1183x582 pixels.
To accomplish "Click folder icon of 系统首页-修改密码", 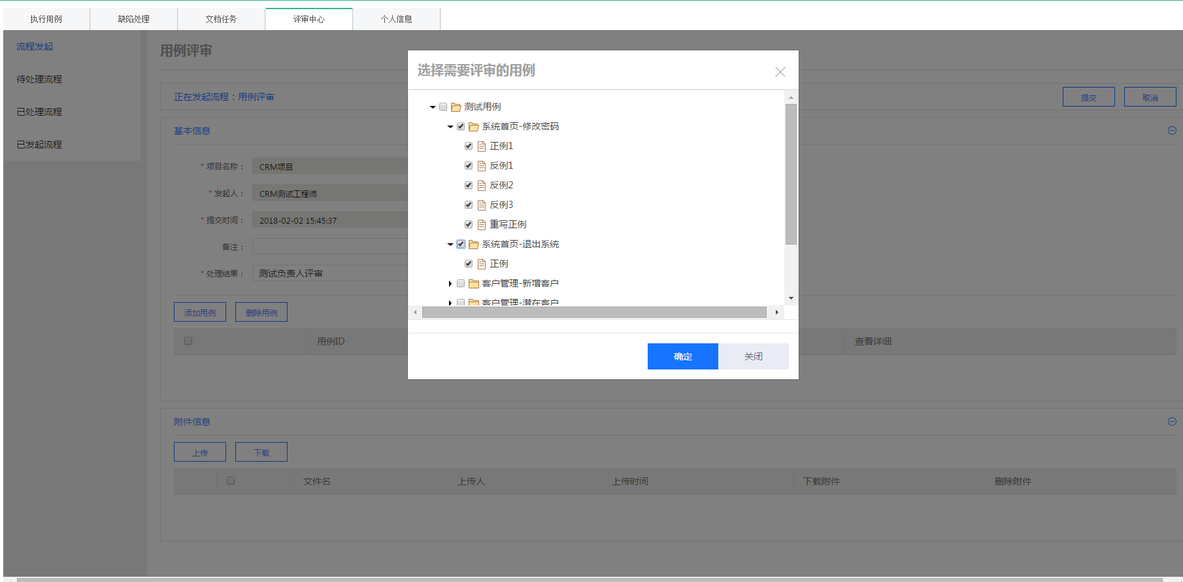I will click(474, 127).
